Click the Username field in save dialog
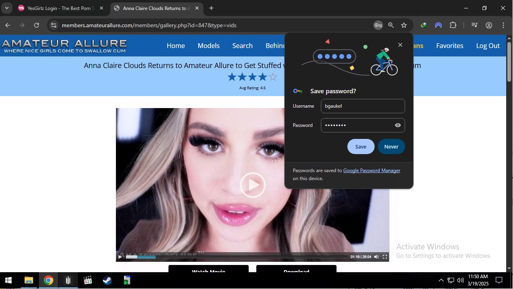This screenshot has height=289, width=513. (x=363, y=106)
